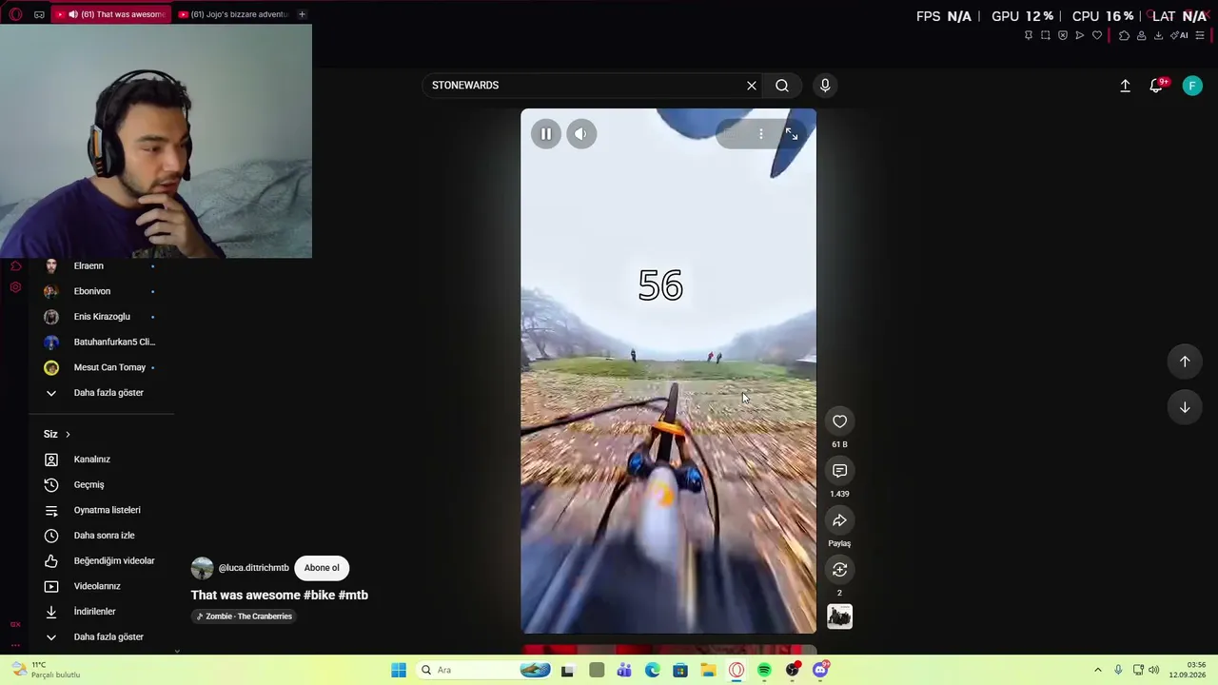Switch to the Jojo's bizarre adventure tab
1218x685 pixels.
[232, 14]
